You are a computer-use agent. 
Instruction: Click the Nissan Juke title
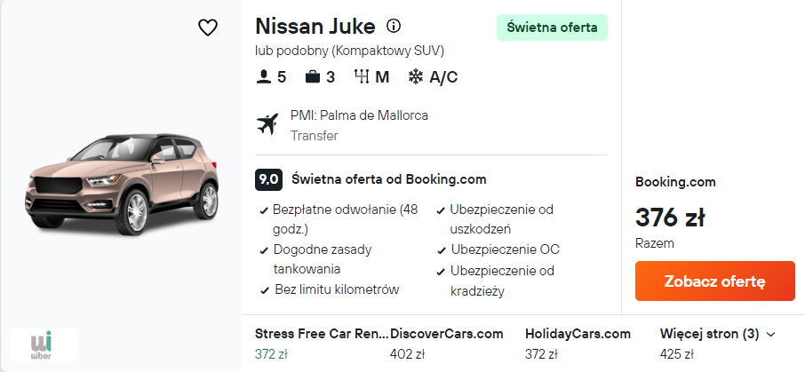tap(315, 26)
